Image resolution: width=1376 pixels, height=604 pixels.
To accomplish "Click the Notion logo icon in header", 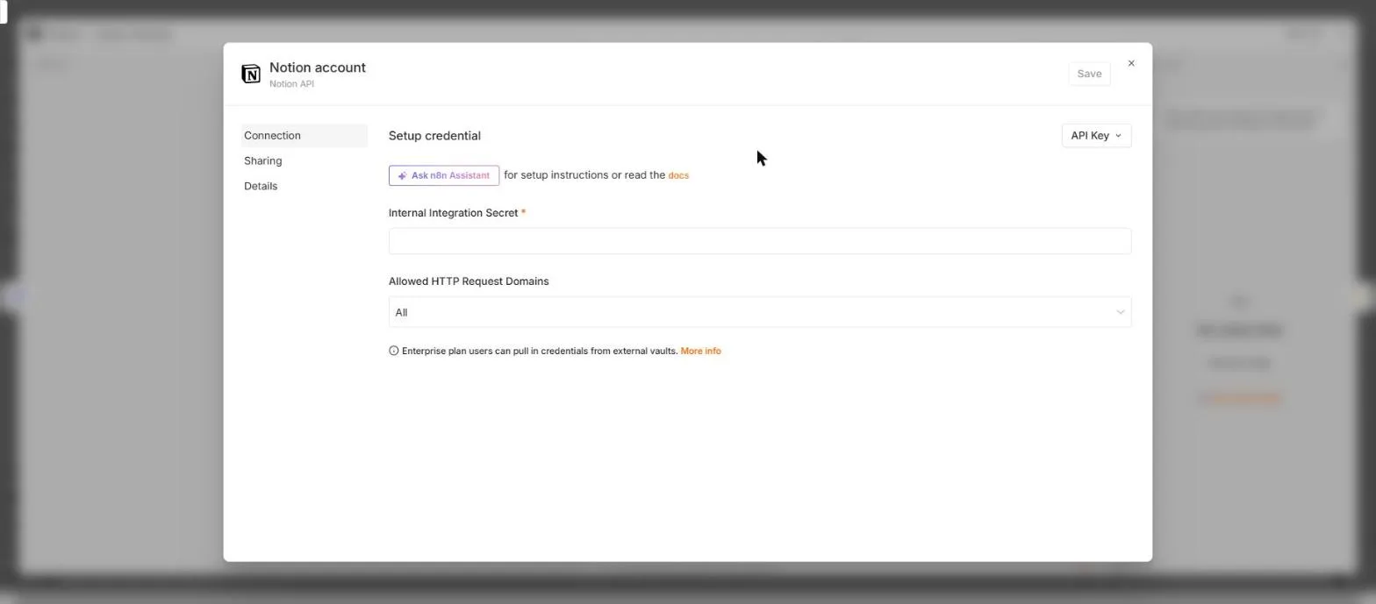I will [251, 74].
